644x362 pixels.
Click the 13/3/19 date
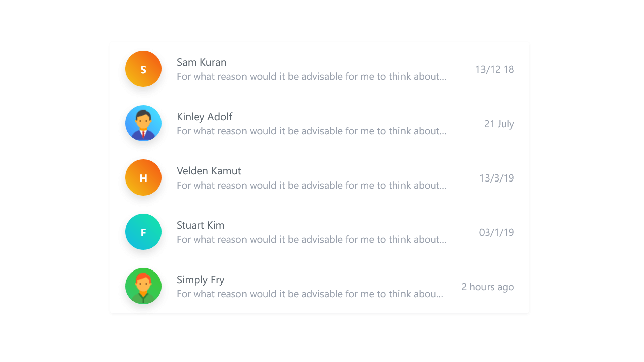496,178
